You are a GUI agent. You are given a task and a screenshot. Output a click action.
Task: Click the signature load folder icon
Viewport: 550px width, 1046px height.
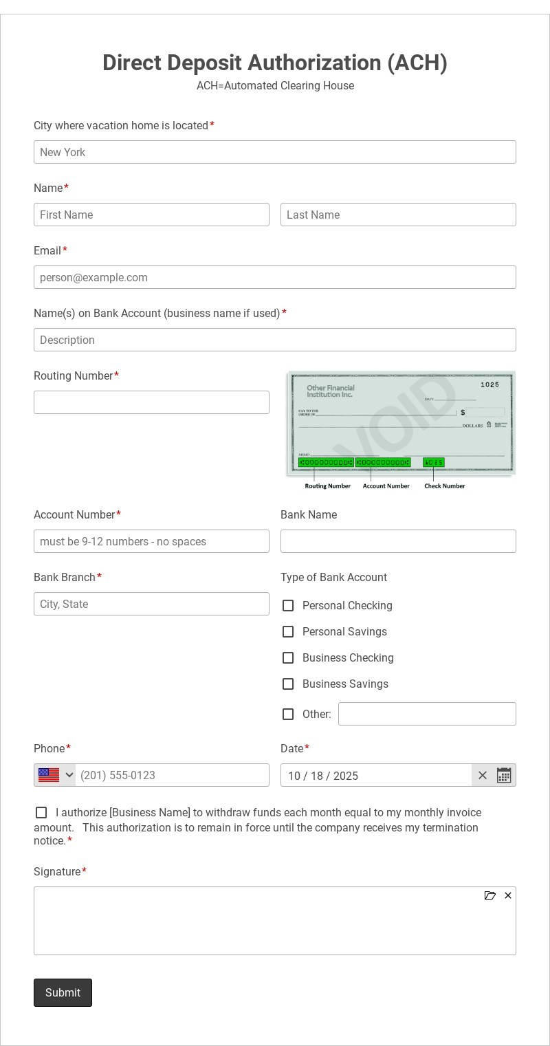489,895
